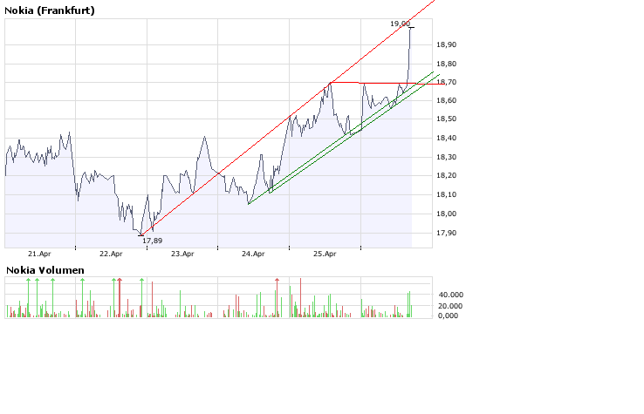
Task: Click the 18,70 price axis label
Action: click(447, 82)
